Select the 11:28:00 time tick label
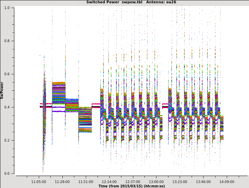249x188 pixels. click(x=62, y=182)
